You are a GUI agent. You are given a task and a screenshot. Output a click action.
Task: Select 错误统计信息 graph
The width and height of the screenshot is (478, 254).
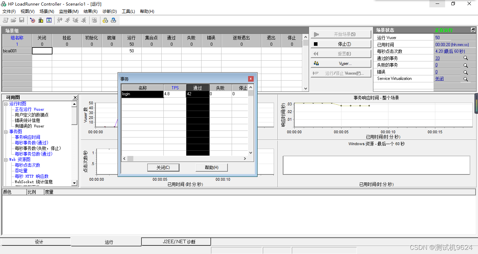[27, 120]
